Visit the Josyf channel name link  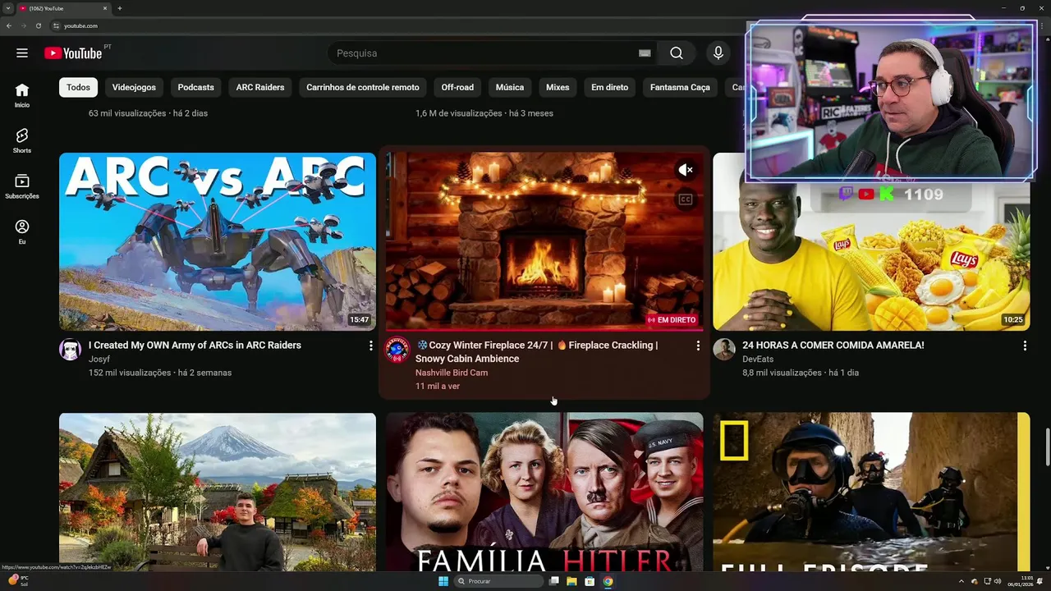tap(99, 359)
